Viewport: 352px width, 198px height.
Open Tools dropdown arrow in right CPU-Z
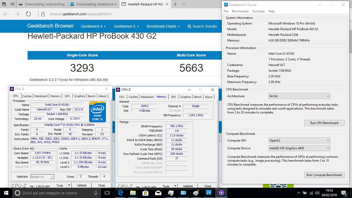pos(175,186)
